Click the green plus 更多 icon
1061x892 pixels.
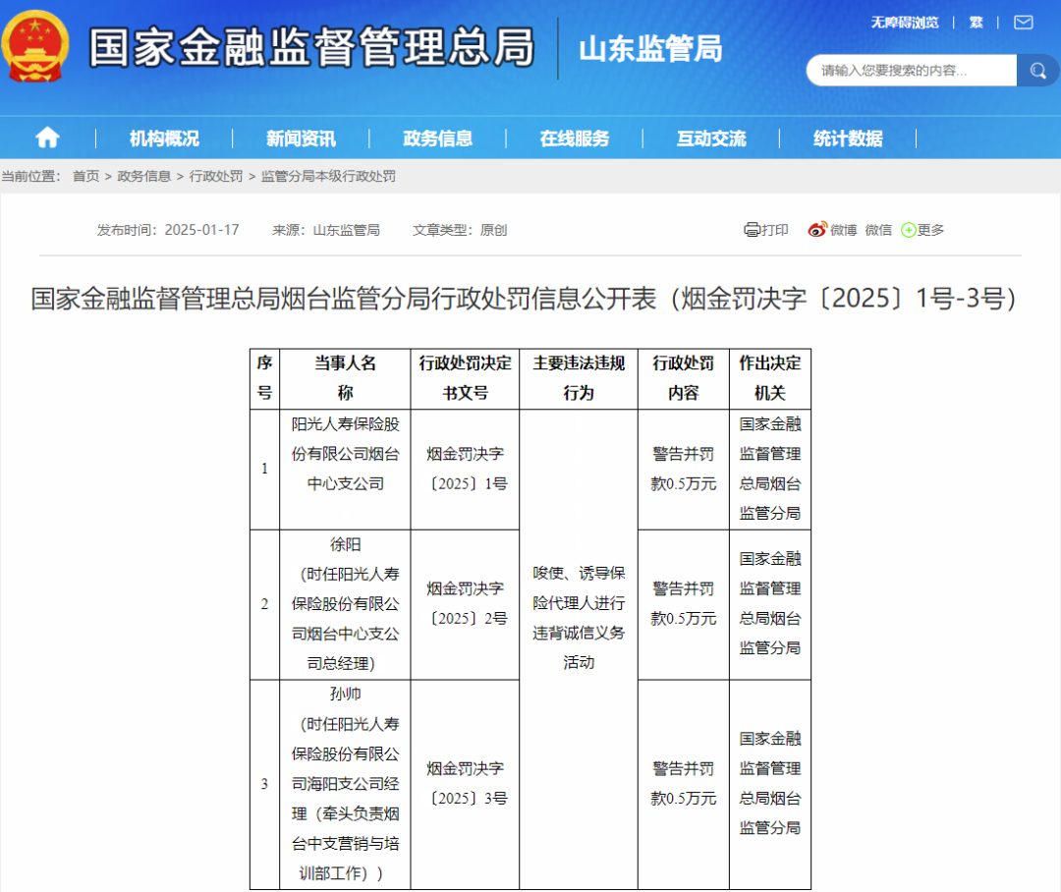pos(922,230)
